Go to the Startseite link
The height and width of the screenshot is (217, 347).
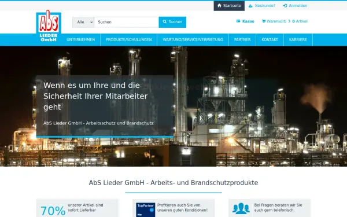point(229,6)
